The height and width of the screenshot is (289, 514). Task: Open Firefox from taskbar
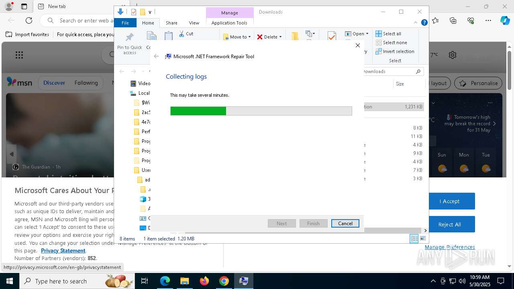(204, 281)
